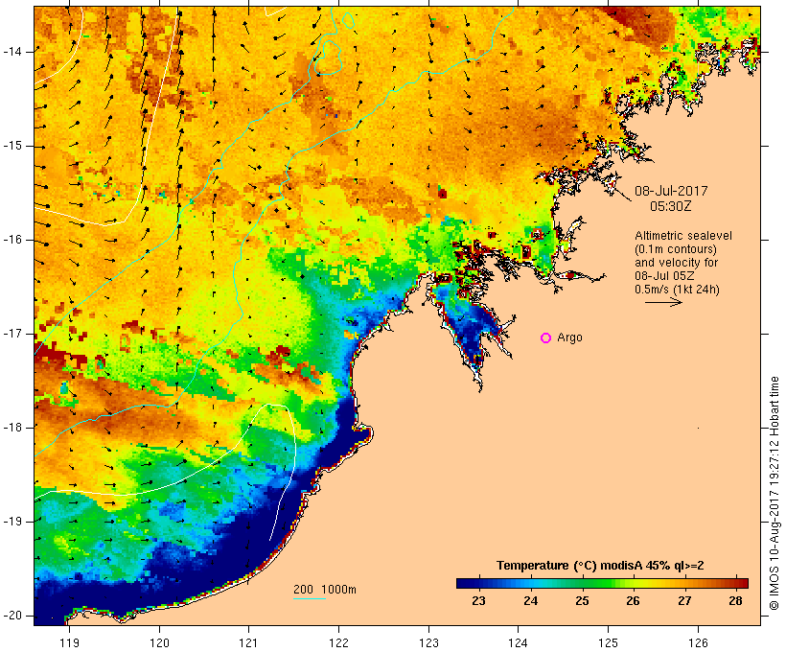Click the green 25°C colorbar section
Screen dimensions: 786x652
pos(582,583)
